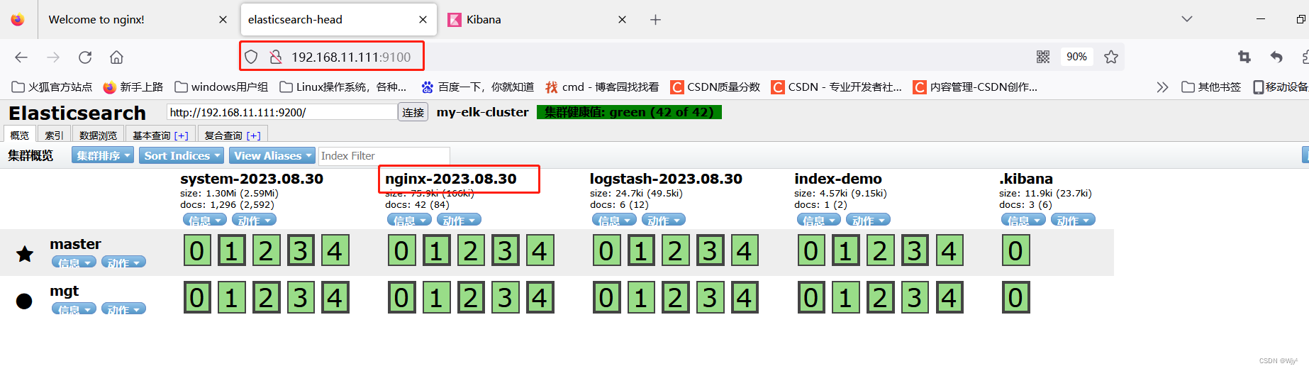Open 动作 dropdown for system-2023.08.30

[x=254, y=220]
